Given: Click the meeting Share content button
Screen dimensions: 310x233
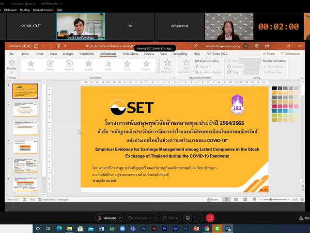Looking at the screenshot, I should (x=170, y=218).
